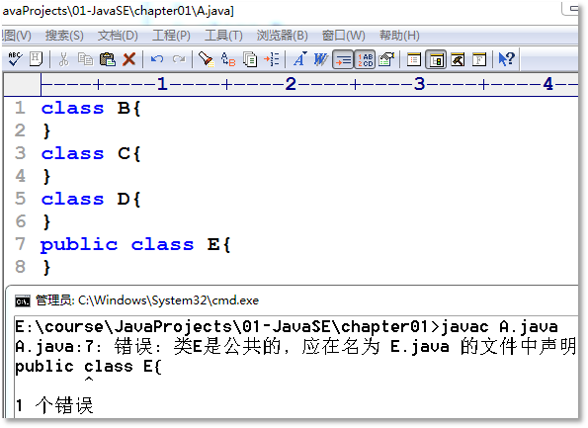
Task: Open the 工具(T) menu
Action: tap(223, 36)
